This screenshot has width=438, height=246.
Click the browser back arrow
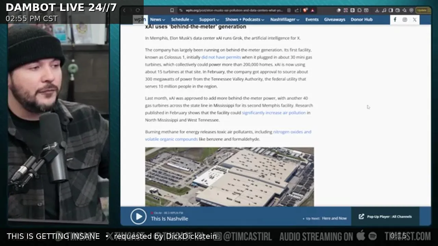(125, 10)
